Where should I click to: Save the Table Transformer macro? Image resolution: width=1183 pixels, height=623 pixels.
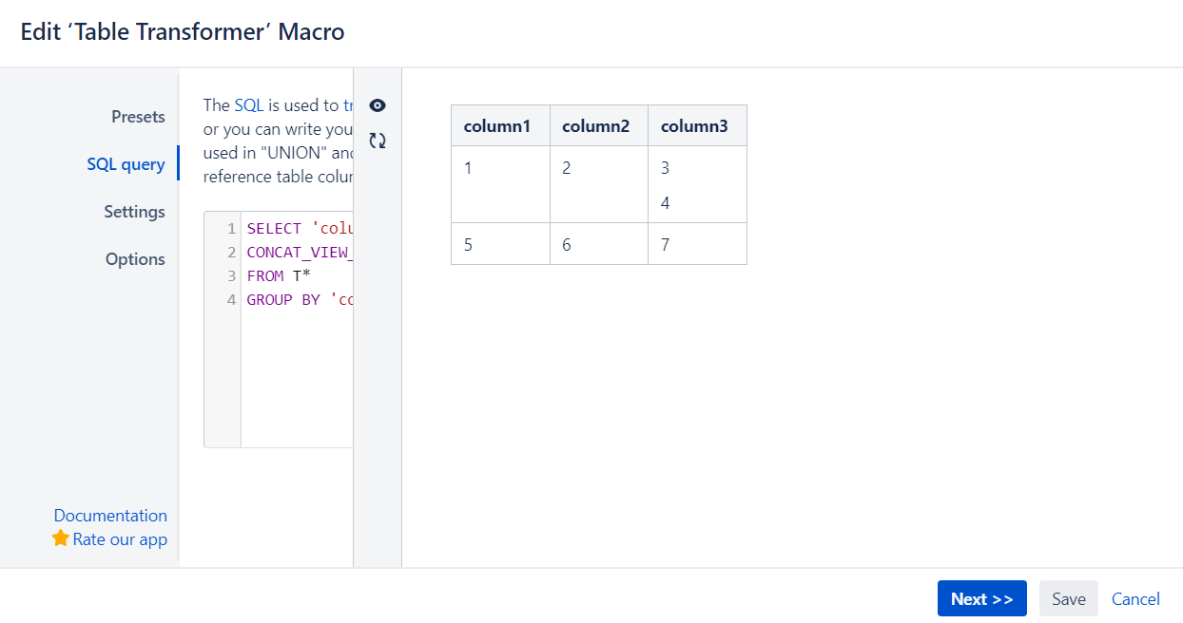pos(1068,598)
